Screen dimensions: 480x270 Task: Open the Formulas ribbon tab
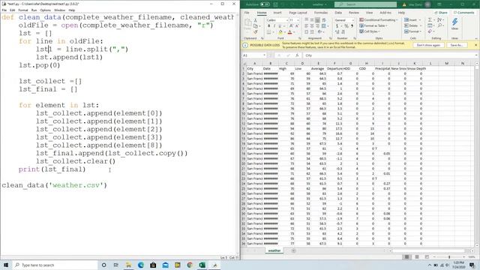[321, 13]
